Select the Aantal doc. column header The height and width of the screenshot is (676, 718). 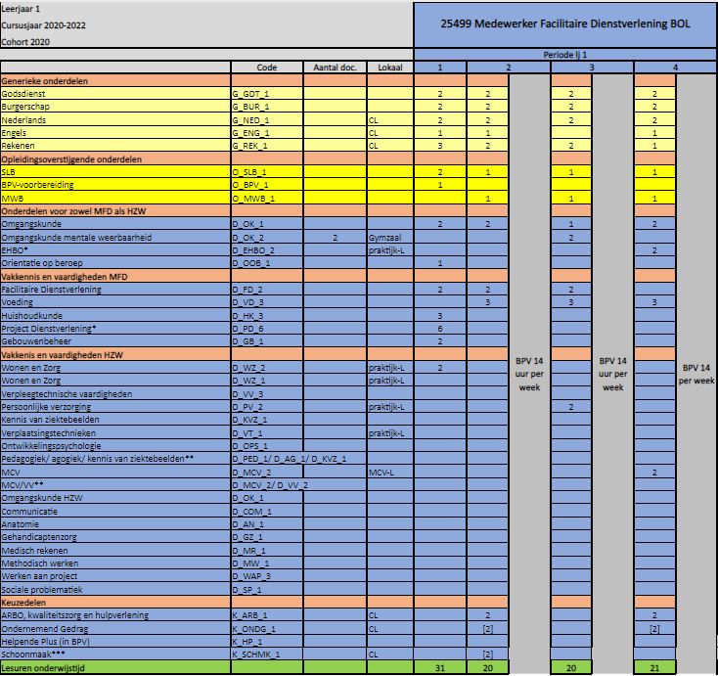(x=335, y=68)
